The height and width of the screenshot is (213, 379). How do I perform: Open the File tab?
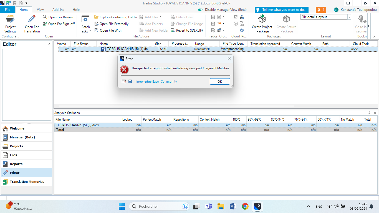click(7, 10)
